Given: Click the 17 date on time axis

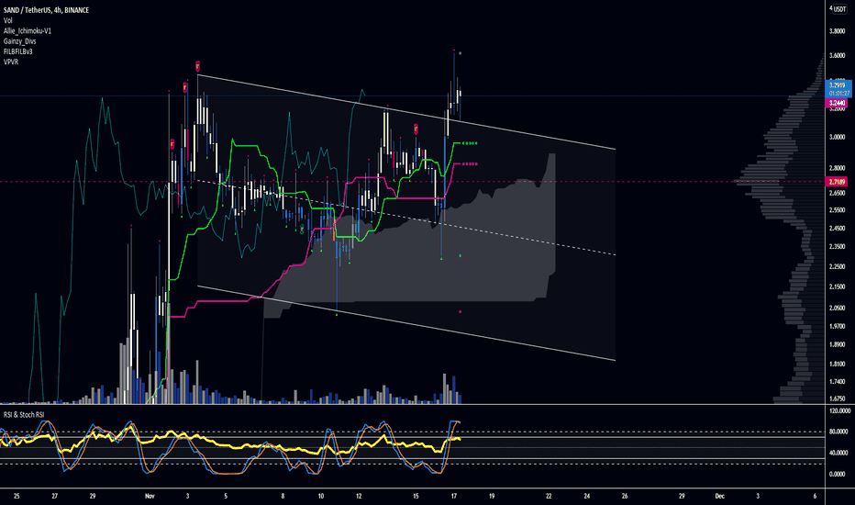Looking at the screenshot, I should coord(454,496).
